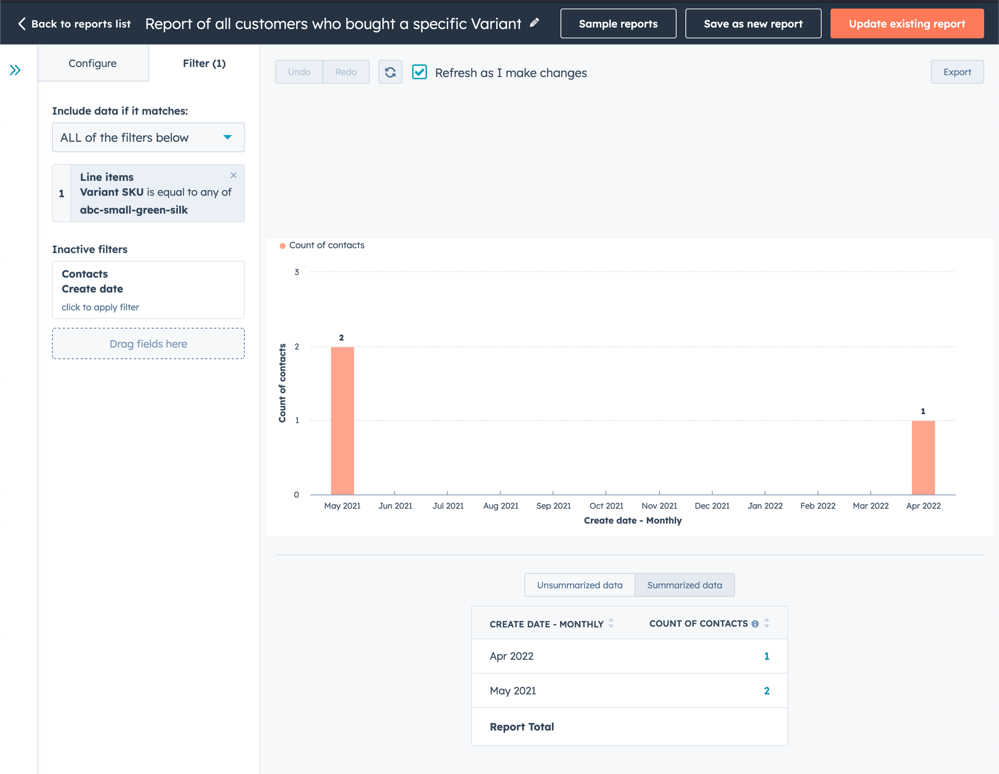This screenshot has height=774, width=999.
Task: Click the count link for May 2021
Action: (x=767, y=691)
